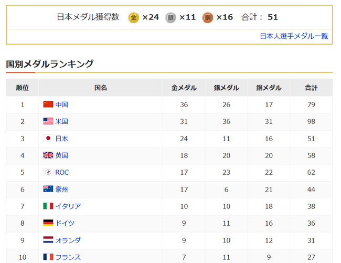Image resolution: width=341 pixels, height=263 pixels.
Task: Click the United States flag icon
Action: pos(48,121)
